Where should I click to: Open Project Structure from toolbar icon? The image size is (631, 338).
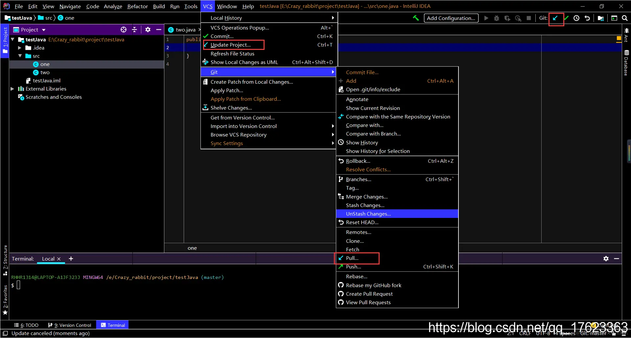(601, 18)
